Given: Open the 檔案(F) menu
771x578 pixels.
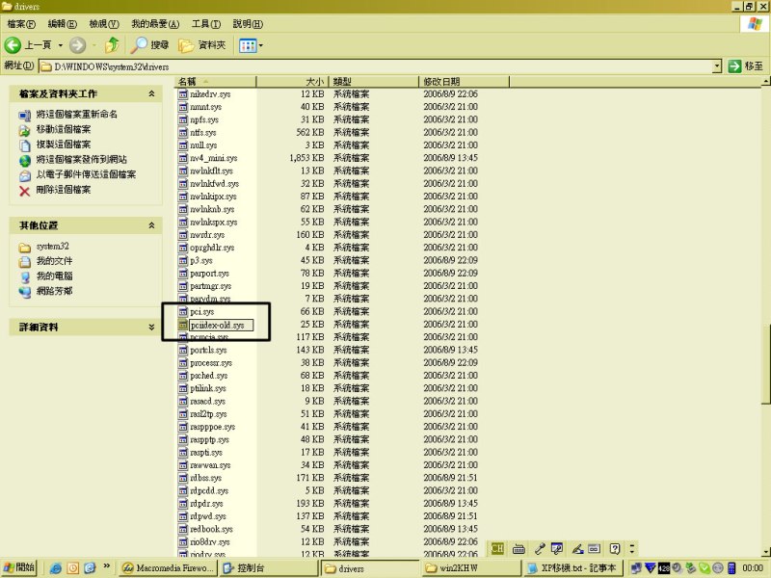Looking at the screenshot, I should click(21, 23).
